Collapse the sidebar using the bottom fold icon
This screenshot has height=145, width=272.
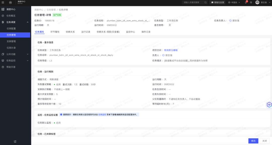pos(15,141)
